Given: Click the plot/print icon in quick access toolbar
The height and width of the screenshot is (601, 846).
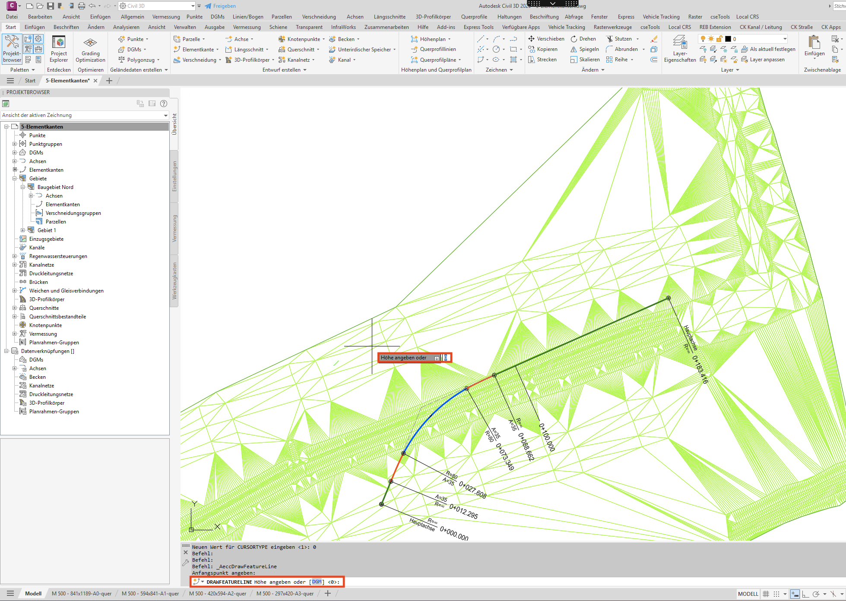Looking at the screenshot, I should [x=81, y=6].
